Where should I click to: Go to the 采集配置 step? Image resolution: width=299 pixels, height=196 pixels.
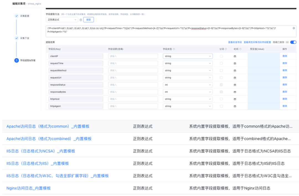(25, 16)
